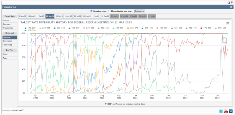The height and width of the screenshot is (115, 235).
Task: Open the Ranges dropdown
Action: tap(140, 11)
